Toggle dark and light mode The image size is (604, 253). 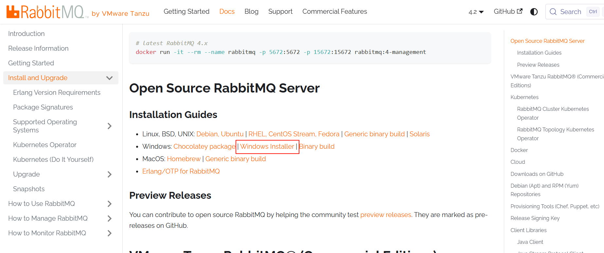[534, 12]
